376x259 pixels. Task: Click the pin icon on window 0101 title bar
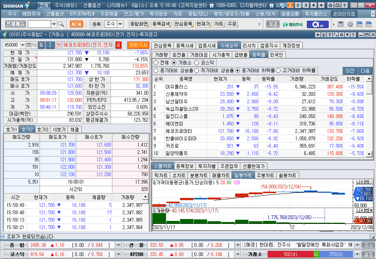click(347, 35)
